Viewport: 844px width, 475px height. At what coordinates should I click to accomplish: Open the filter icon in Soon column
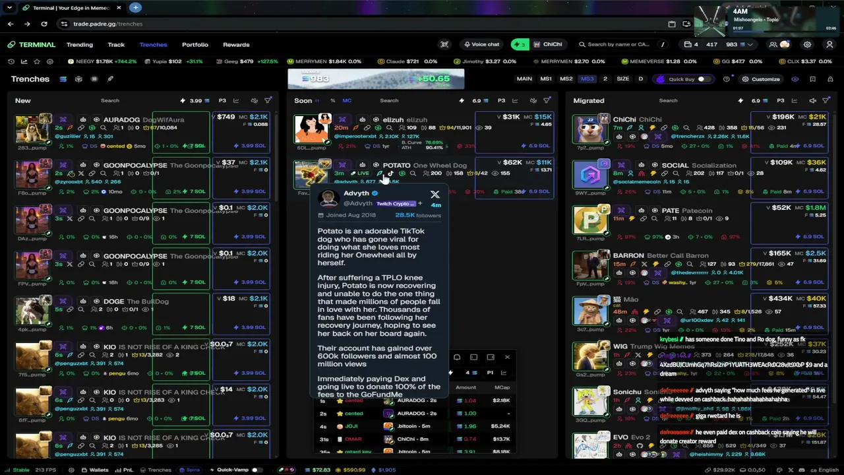tap(547, 101)
